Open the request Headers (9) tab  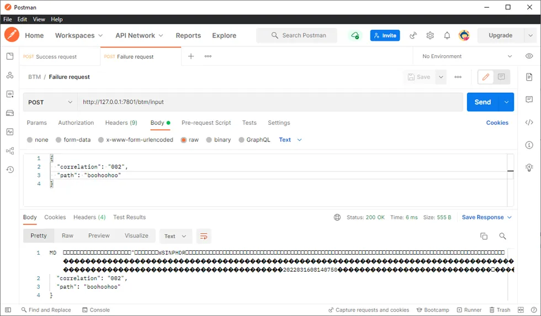coord(121,123)
